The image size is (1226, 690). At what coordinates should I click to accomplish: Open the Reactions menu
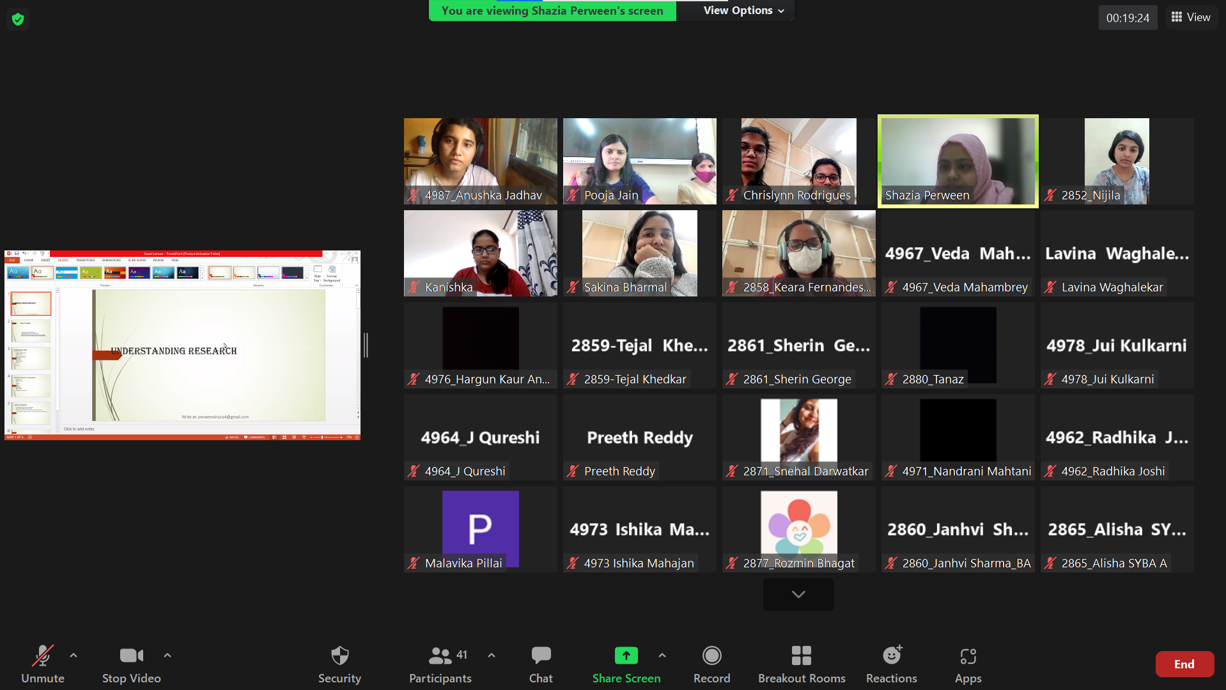[x=891, y=664]
